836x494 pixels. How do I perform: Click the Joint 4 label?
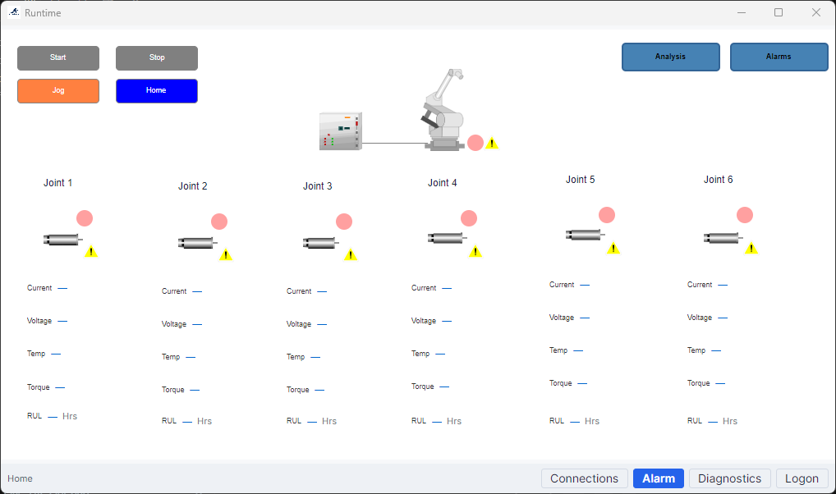click(442, 183)
